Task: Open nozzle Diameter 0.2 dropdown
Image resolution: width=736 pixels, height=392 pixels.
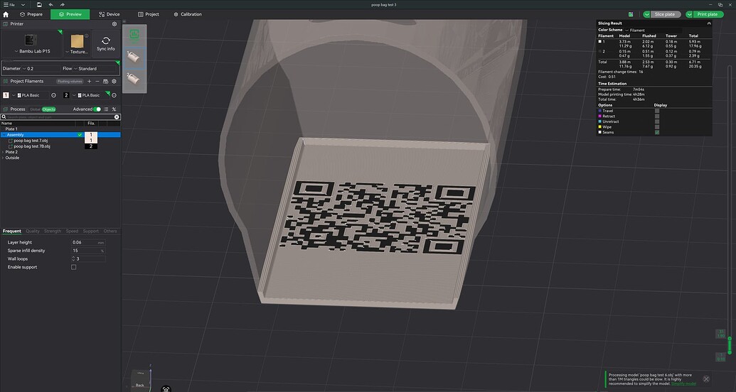Action: click(x=24, y=69)
